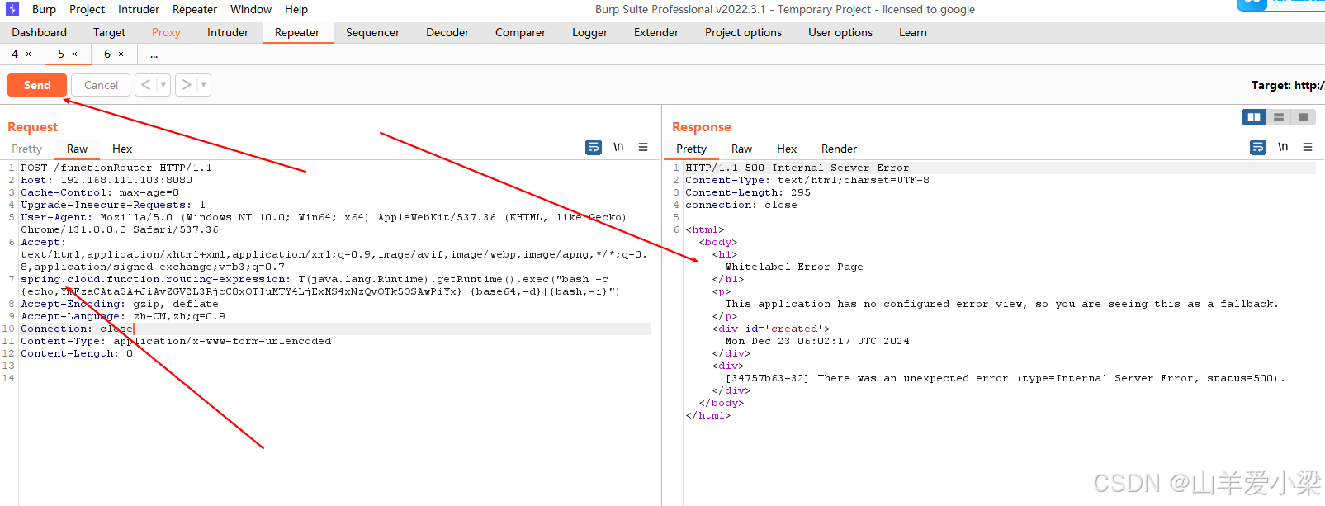
Task: Select combined tabbed layout icon
Action: point(1304,117)
